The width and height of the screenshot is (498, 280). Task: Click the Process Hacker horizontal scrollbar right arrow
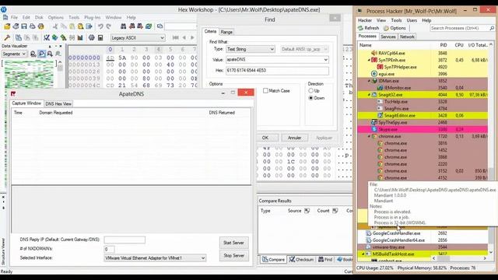pyautogui.click(x=485, y=258)
